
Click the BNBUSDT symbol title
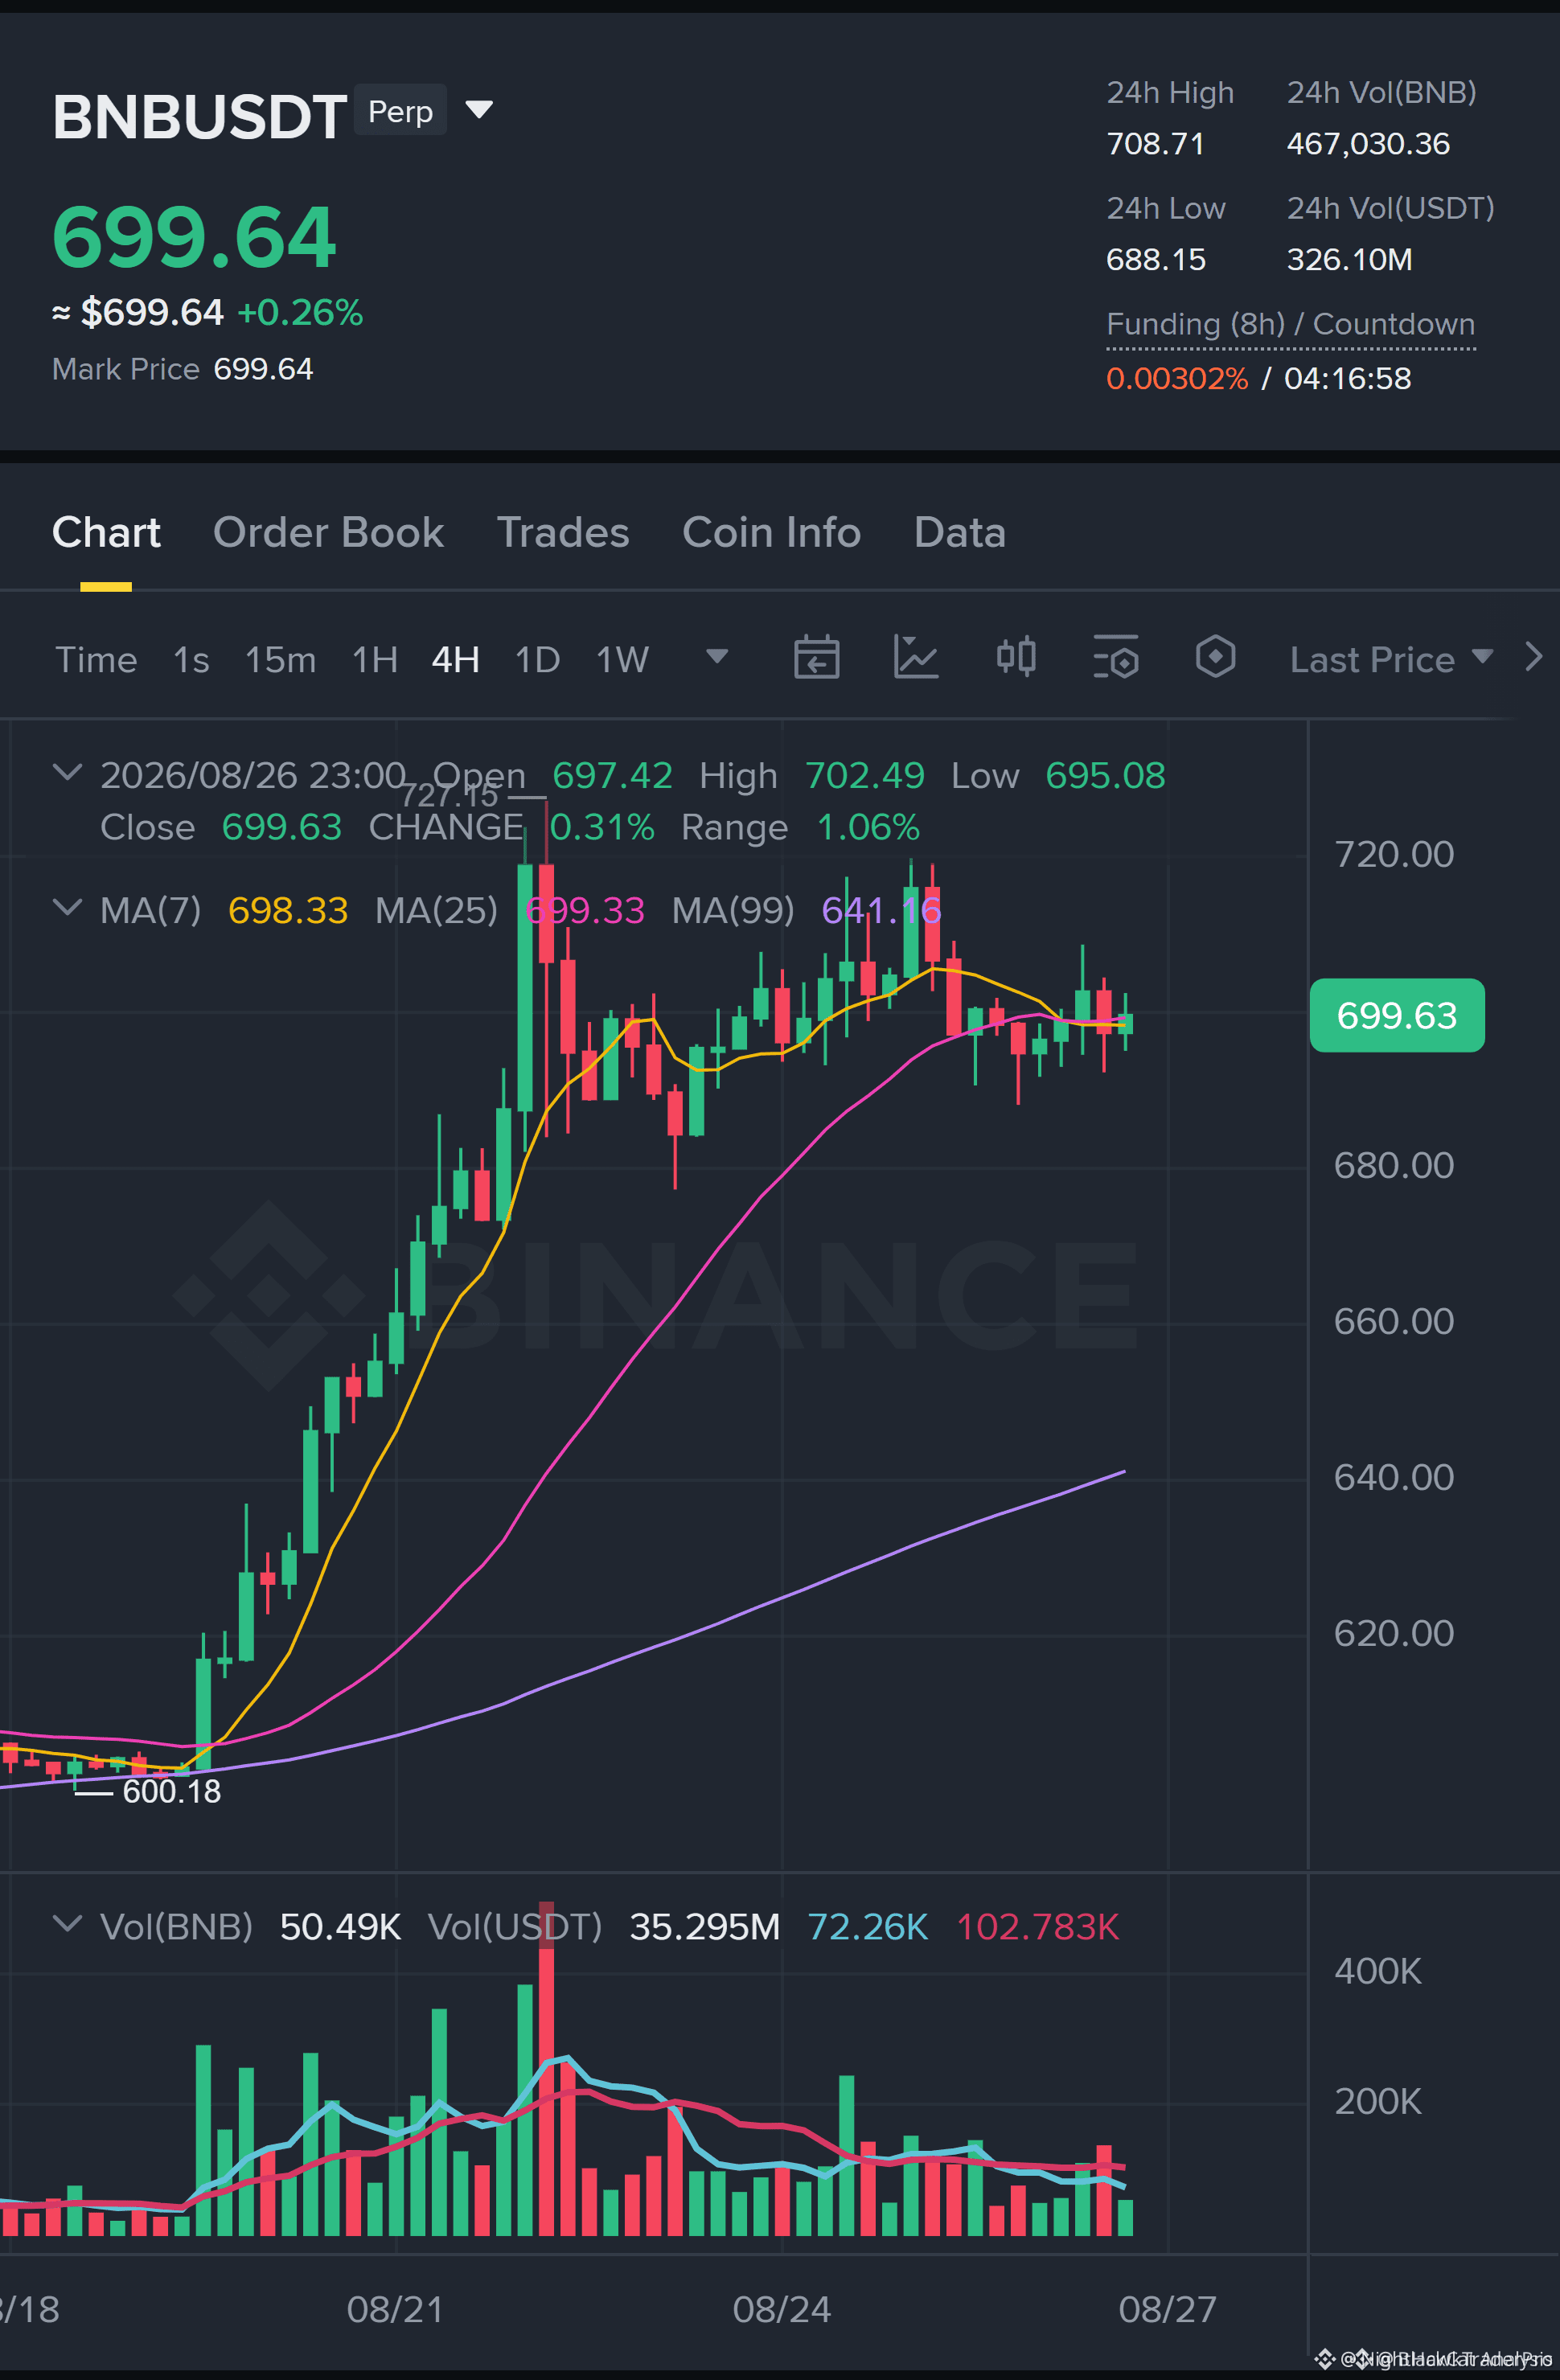tap(199, 116)
